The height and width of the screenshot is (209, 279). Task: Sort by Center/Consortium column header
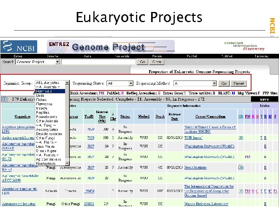210,116
